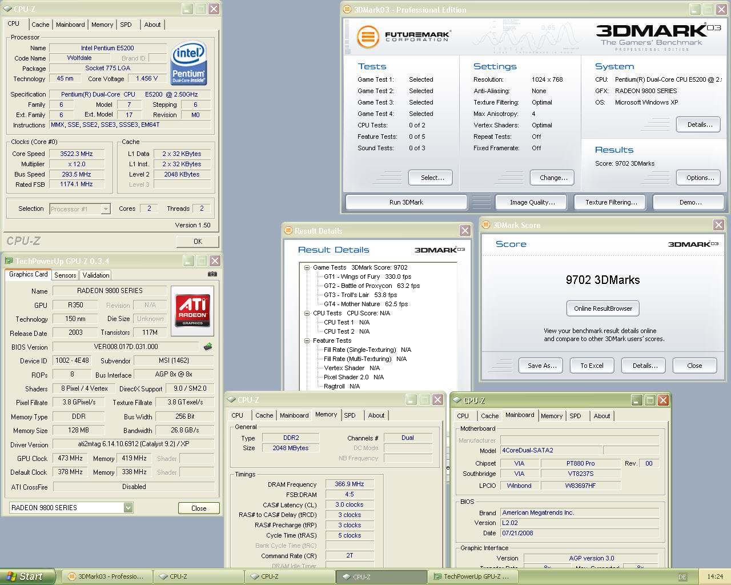Screen dimensions: 731x585
Task: Collapse the Game Tests tree node
Action: [x=307, y=267]
